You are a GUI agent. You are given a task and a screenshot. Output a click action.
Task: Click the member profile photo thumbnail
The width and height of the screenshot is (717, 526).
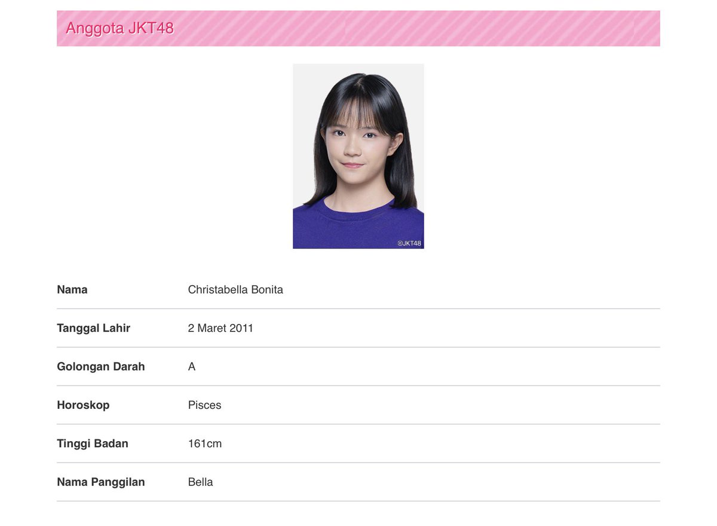[358, 157]
